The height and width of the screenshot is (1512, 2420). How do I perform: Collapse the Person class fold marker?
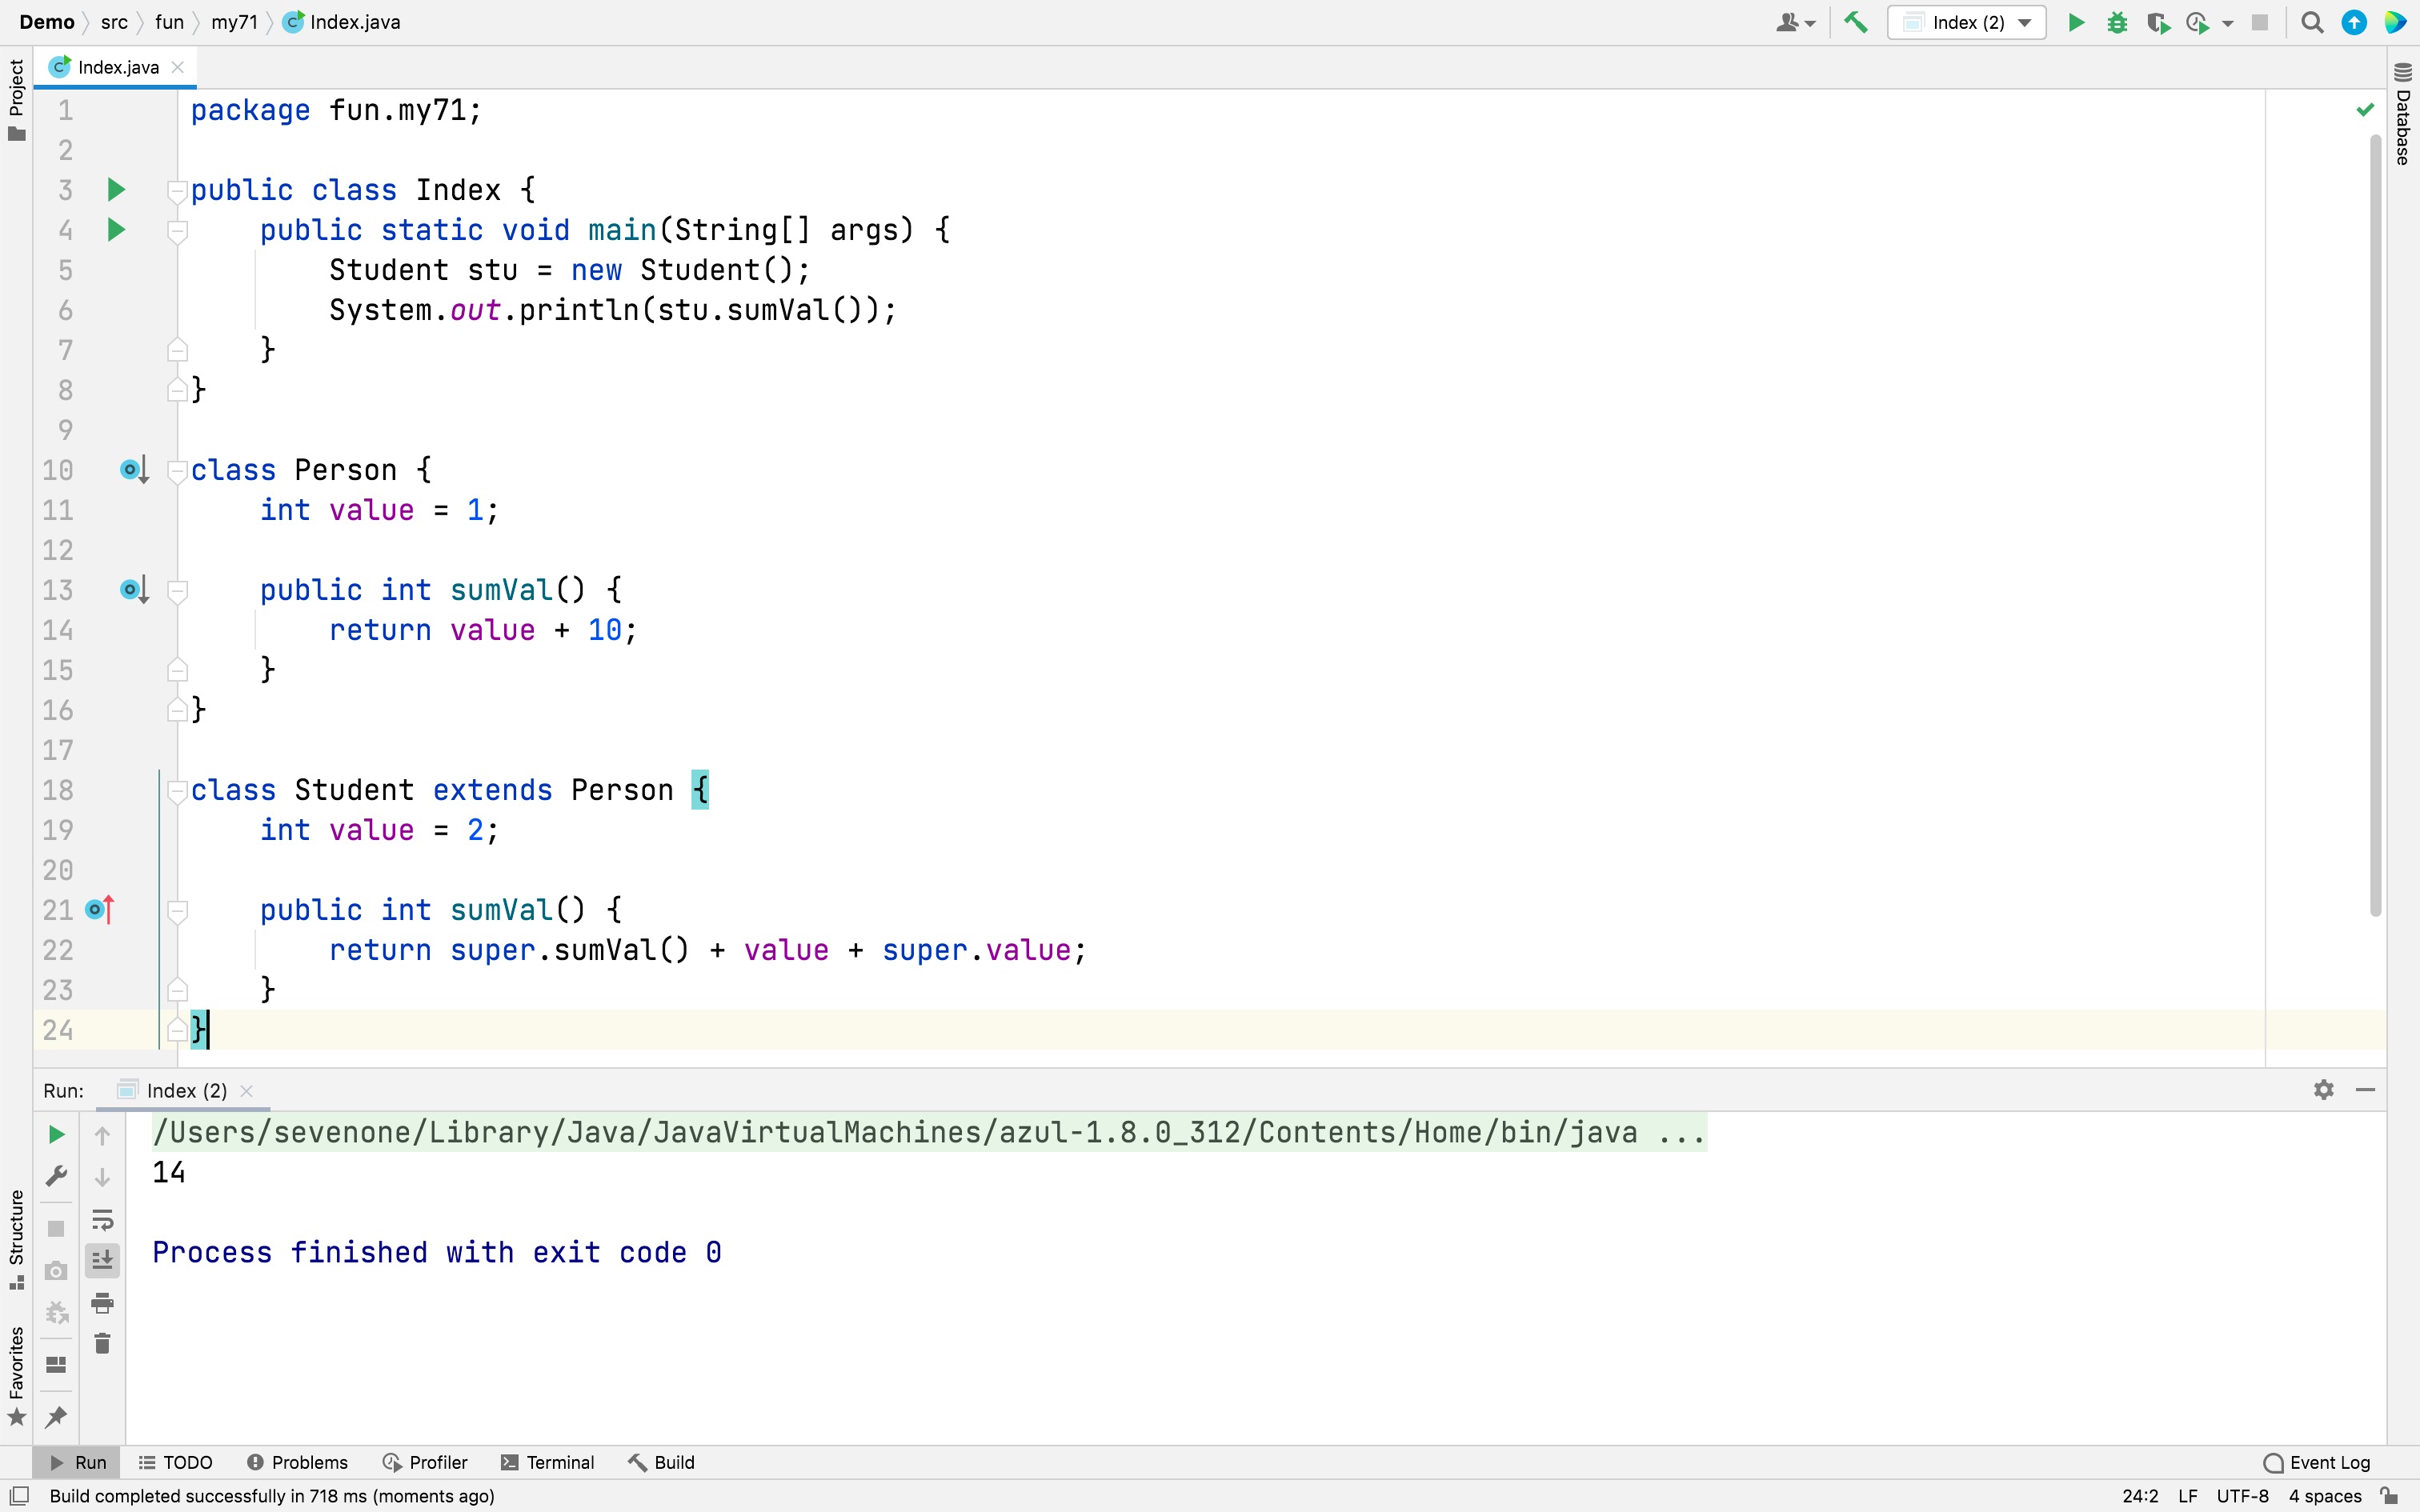click(177, 470)
